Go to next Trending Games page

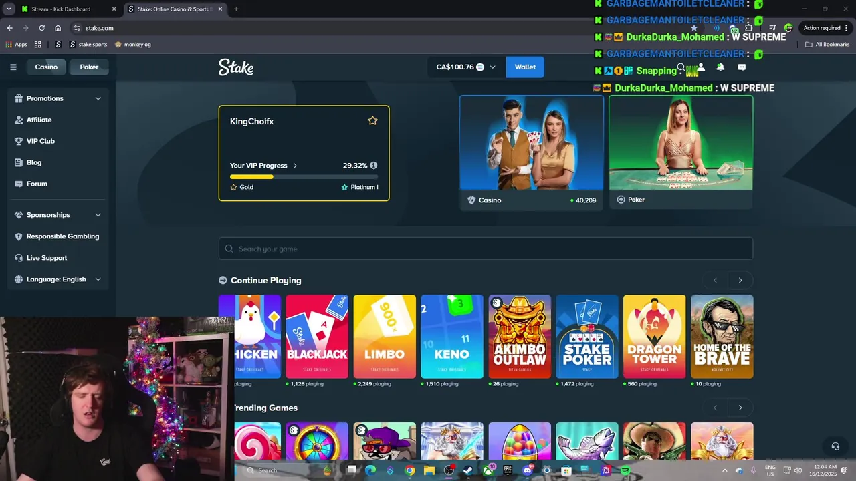(740, 408)
